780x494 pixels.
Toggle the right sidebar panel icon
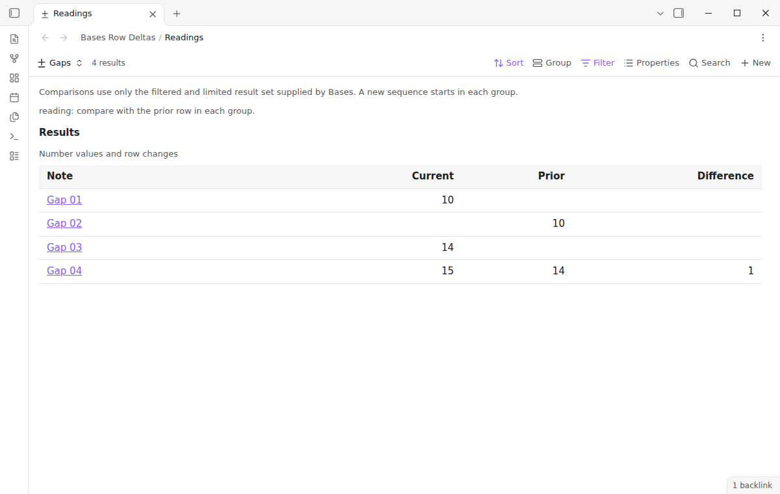tap(679, 13)
